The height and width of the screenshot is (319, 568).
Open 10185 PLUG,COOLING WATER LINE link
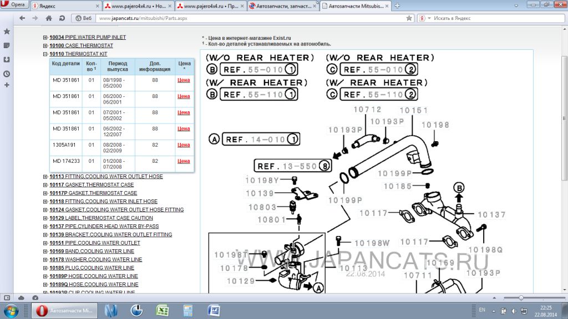(92, 268)
